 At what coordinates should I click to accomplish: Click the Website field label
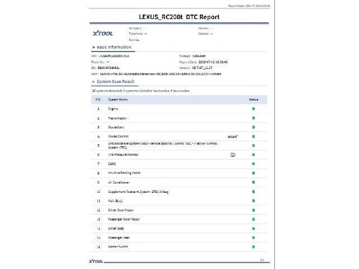point(204,34)
